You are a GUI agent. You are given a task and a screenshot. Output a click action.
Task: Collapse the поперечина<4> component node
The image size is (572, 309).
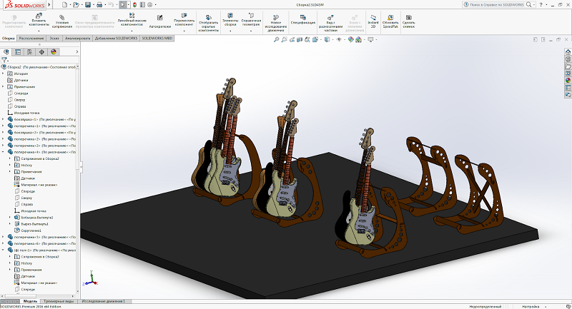tap(4, 152)
